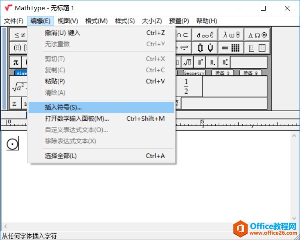
Task: Insert the square root template button
Action: pos(187,62)
